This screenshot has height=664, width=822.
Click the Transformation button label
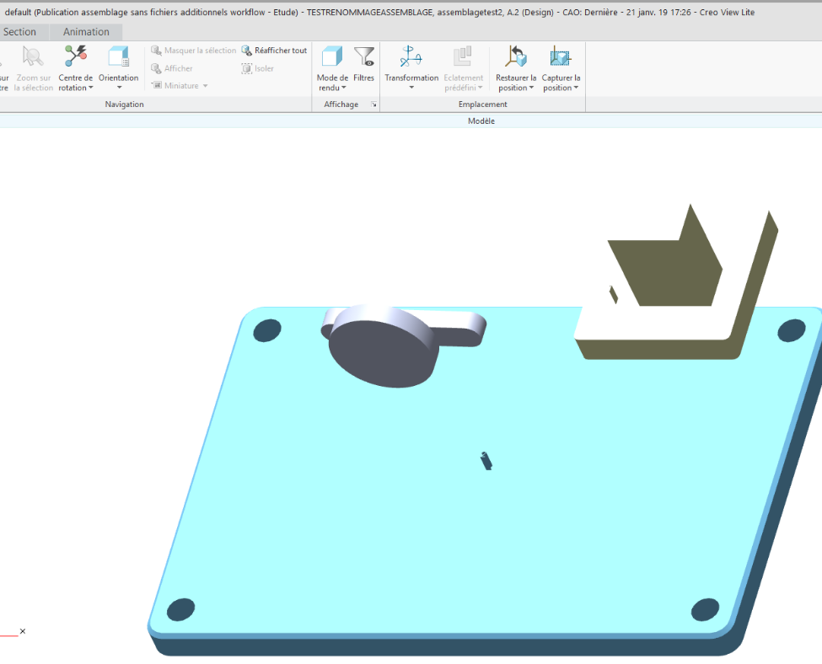[x=411, y=78]
